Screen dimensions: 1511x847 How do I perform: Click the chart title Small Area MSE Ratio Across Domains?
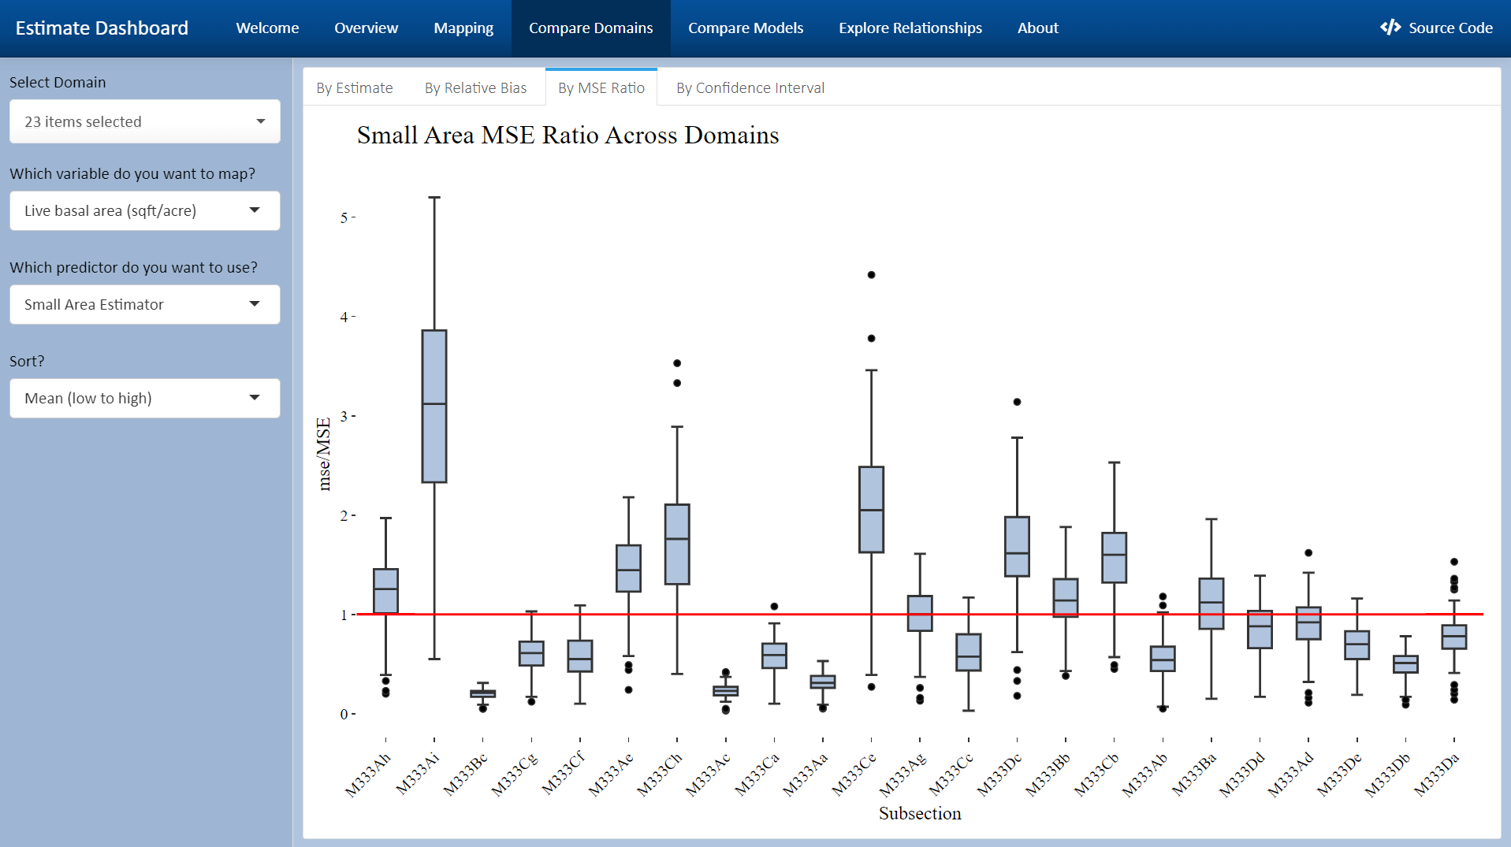tap(568, 135)
